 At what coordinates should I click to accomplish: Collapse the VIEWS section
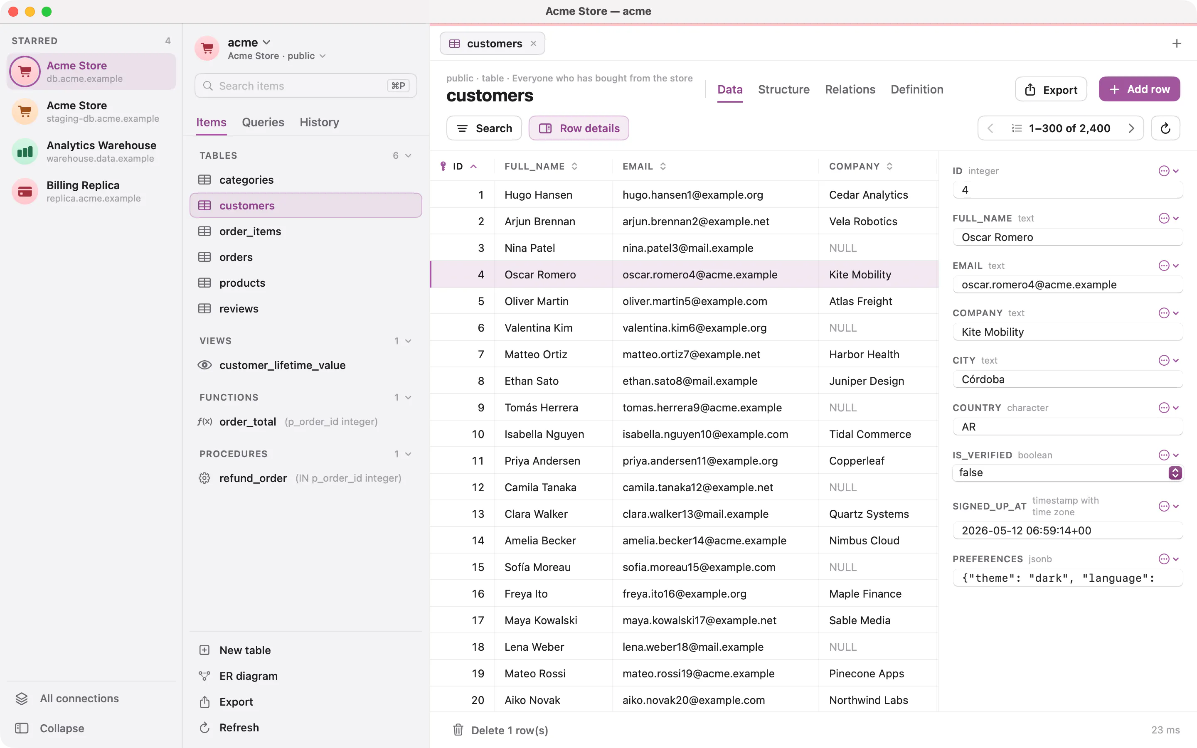coord(408,341)
